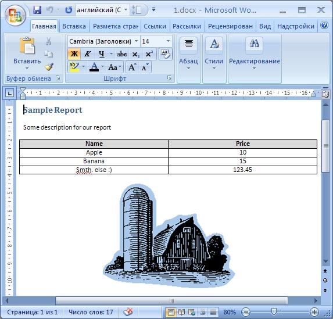Open the Office button menu
Screen dimensions: 333x319
tap(15, 16)
